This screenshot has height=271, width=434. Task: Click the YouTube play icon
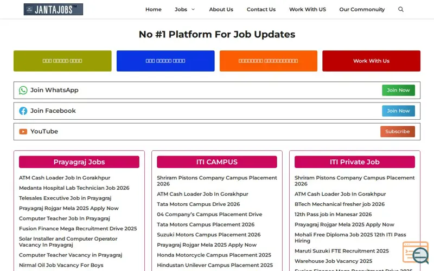click(23, 131)
